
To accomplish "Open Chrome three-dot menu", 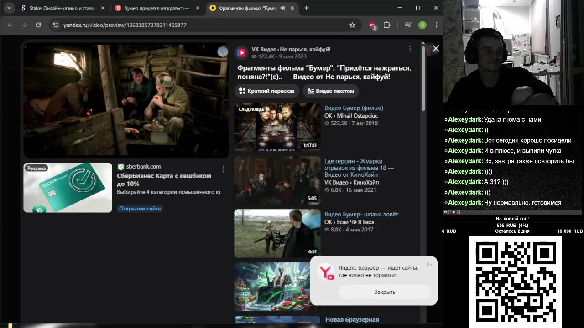I will click(x=437, y=25).
